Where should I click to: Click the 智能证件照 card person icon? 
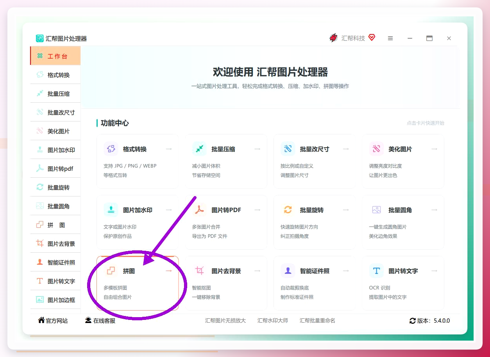288,271
